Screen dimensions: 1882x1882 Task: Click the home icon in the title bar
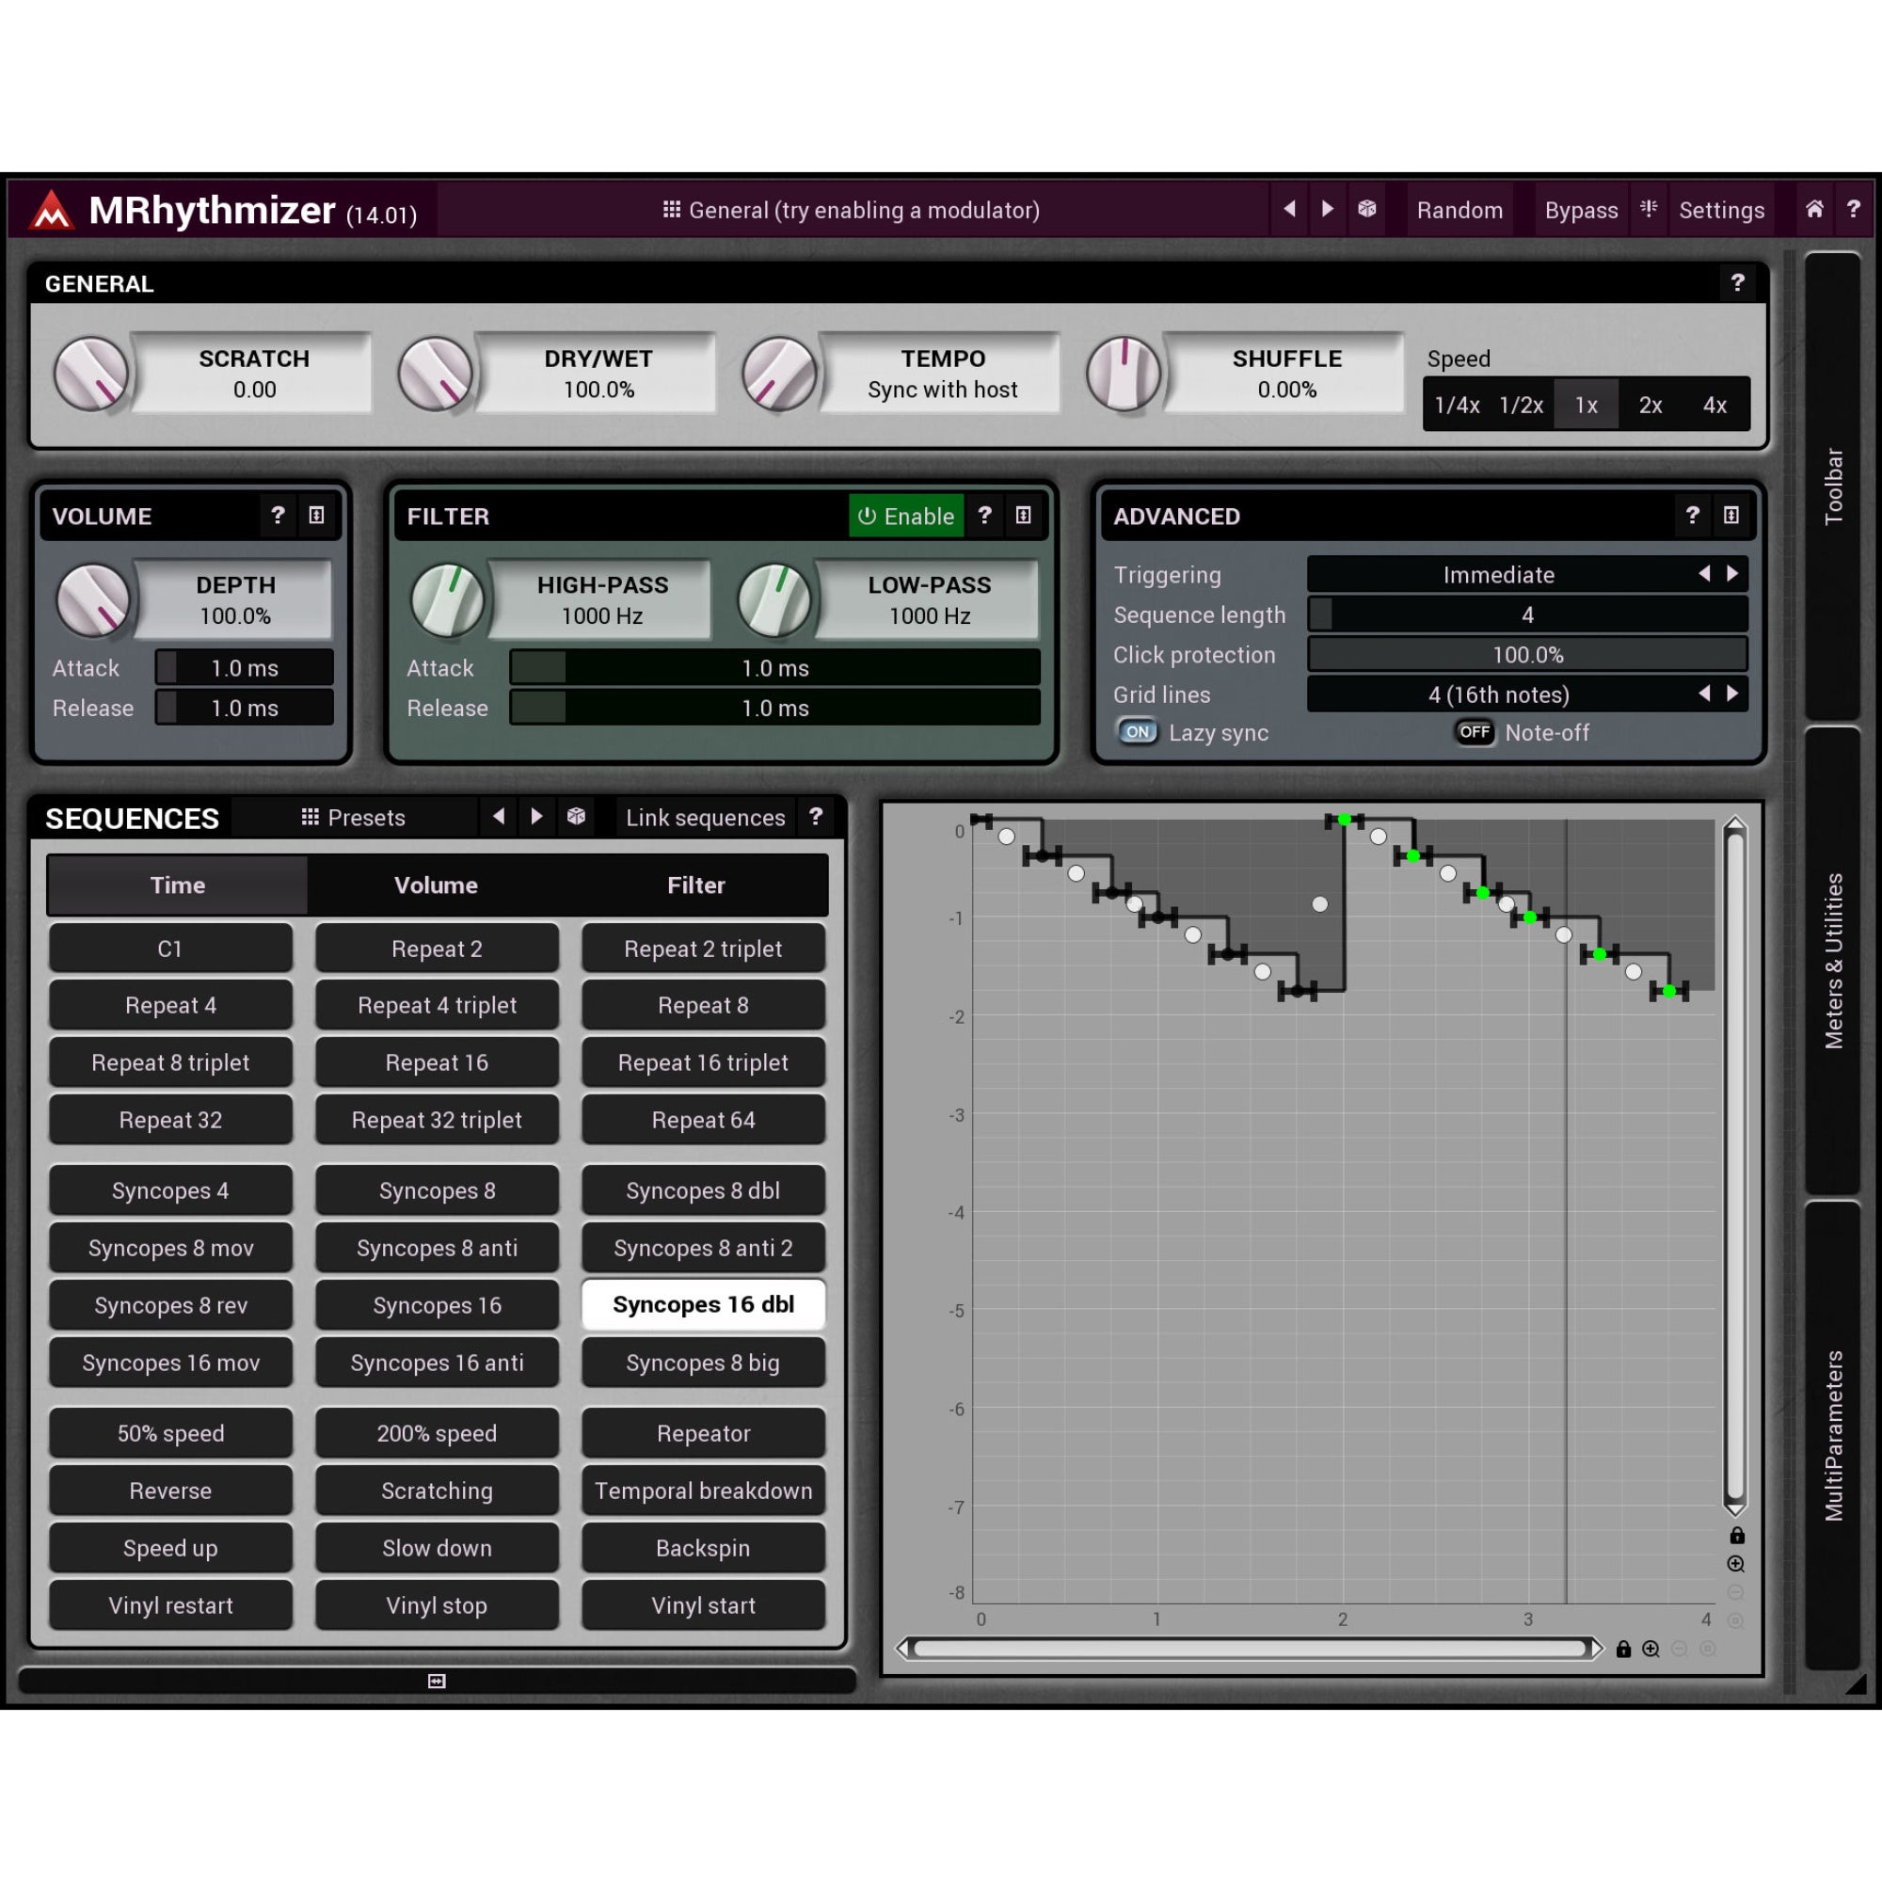click(1814, 209)
